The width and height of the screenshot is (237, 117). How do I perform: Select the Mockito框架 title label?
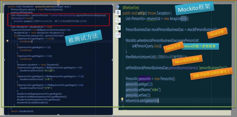pos(194,8)
